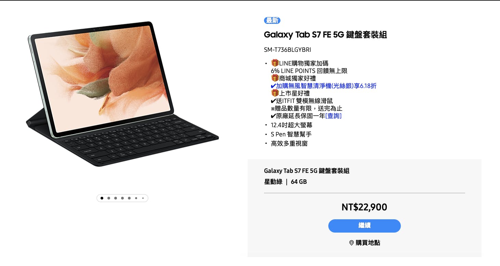Screen dimensions: 500x266
Task: Open the 查詢 warranty link
Action: [333, 116]
